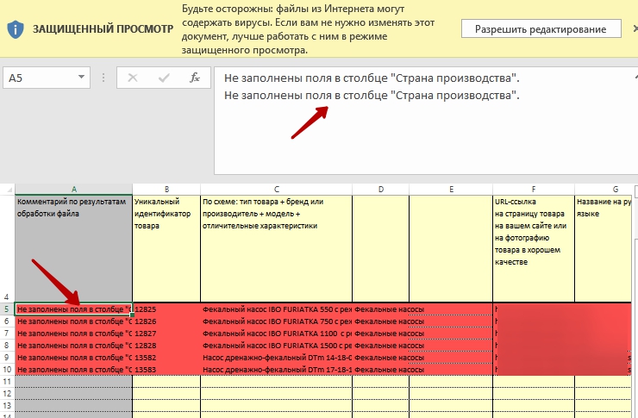Click header cell 'По схеме: тип товара + бренд'
The image size is (638, 418).
(x=276, y=249)
